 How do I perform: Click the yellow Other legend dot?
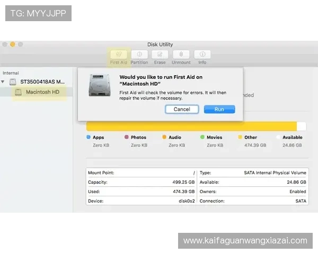tap(240, 137)
